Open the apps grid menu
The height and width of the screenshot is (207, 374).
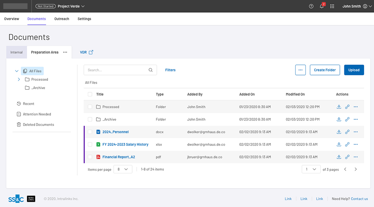(332, 7)
